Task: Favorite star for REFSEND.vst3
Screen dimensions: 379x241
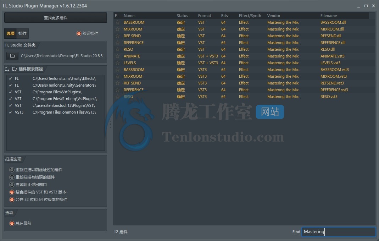Action: (x=117, y=83)
